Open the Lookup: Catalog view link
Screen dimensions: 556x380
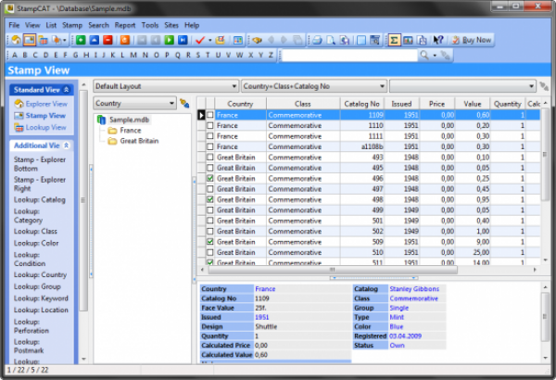click(39, 199)
